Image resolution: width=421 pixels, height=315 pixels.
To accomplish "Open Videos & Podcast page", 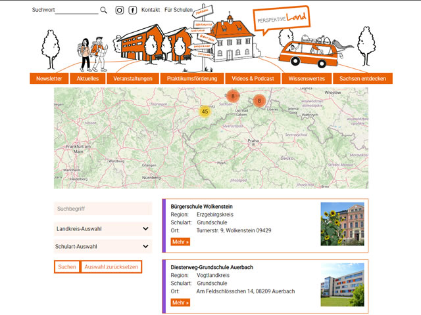I will pyautogui.click(x=253, y=79).
